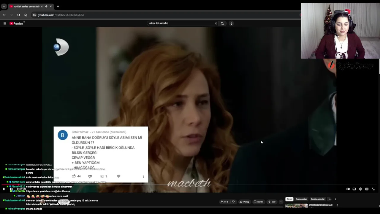Switch to theater mode

pyautogui.click(x=367, y=189)
